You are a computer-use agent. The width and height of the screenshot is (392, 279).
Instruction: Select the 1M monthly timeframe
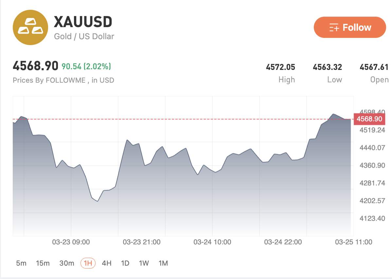[x=163, y=263]
